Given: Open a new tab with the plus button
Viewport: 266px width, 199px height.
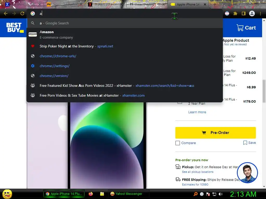Looking at the screenshot, I should click(215, 4).
